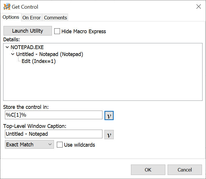Pick a variable for the window caption field
The image size is (206, 179).
tap(109, 135)
